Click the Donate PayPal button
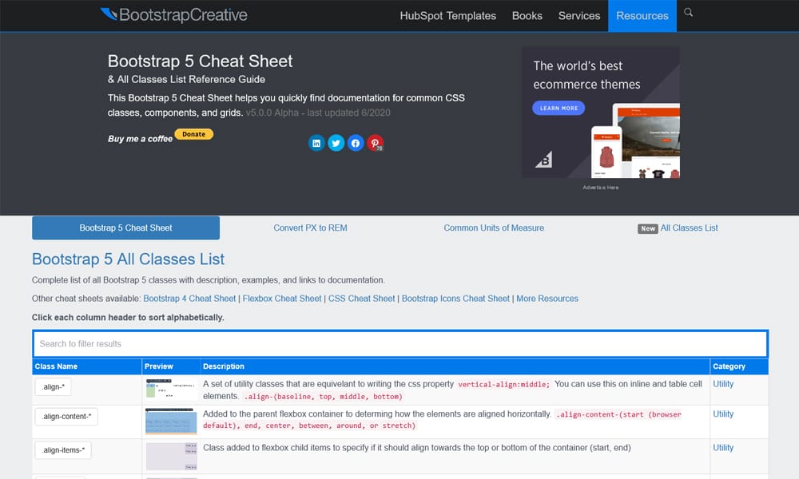Viewport: 799px width, 479px height. coord(193,134)
